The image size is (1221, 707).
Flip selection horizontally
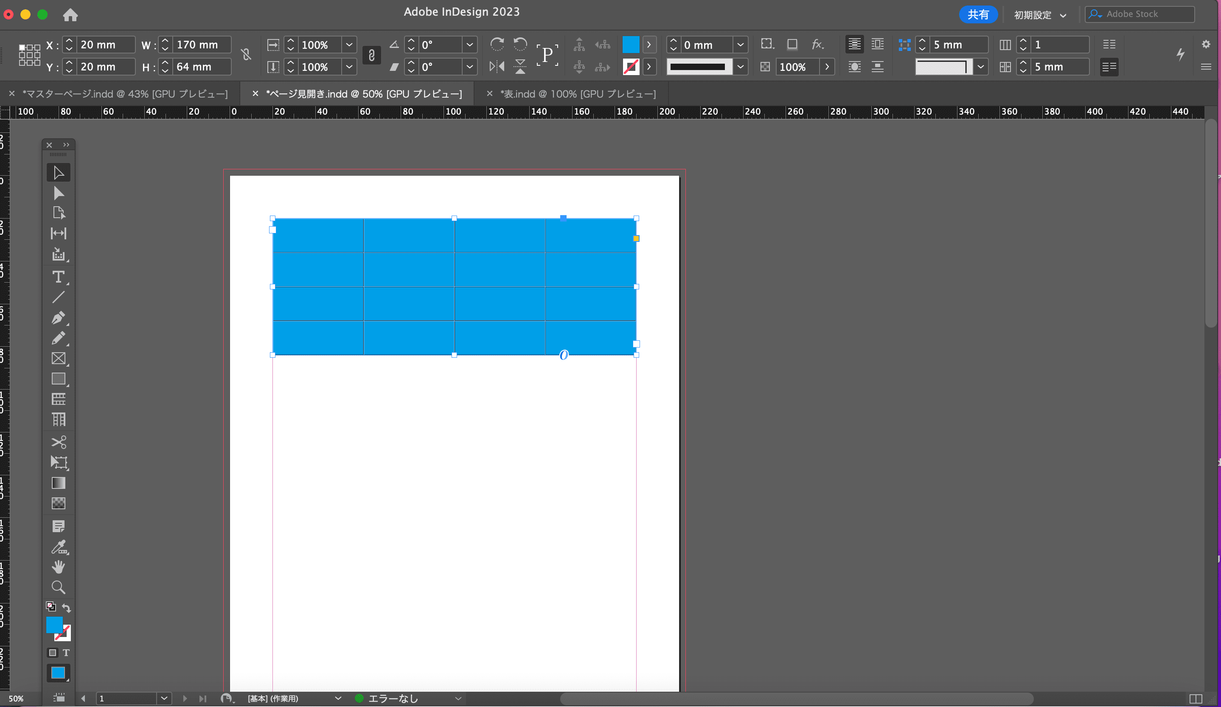497,66
